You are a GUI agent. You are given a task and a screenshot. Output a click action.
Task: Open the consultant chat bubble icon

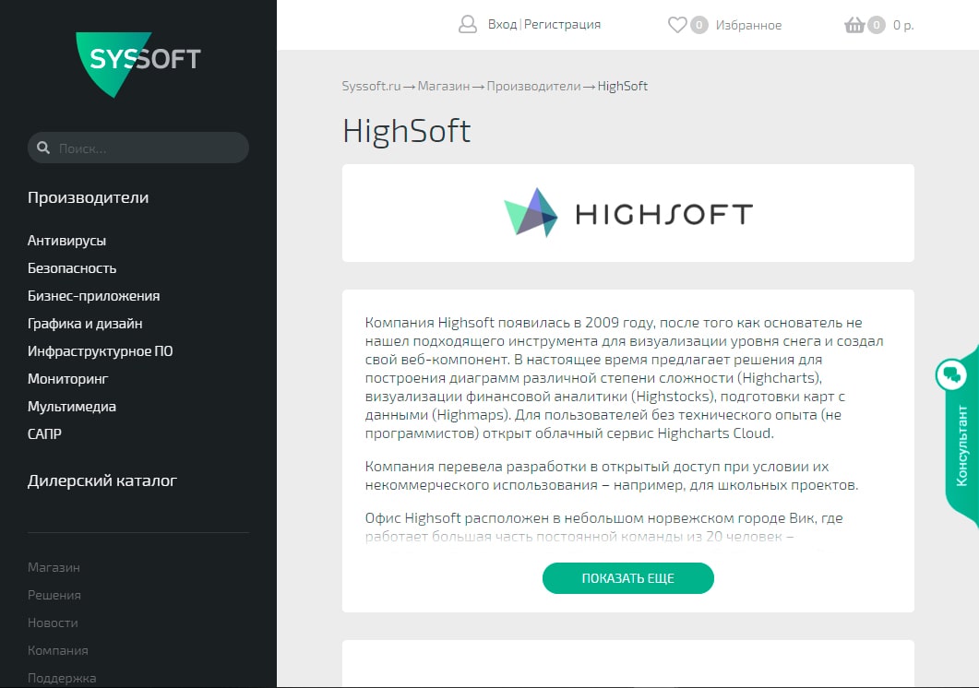click(951, 374)
